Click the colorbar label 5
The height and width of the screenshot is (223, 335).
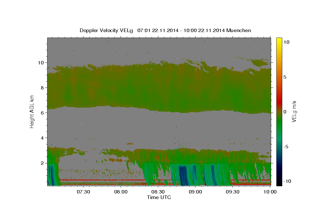tap(285, 77)
